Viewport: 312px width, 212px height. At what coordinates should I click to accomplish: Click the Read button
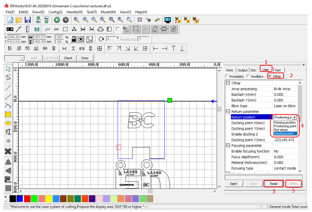(x=273, y=184)
